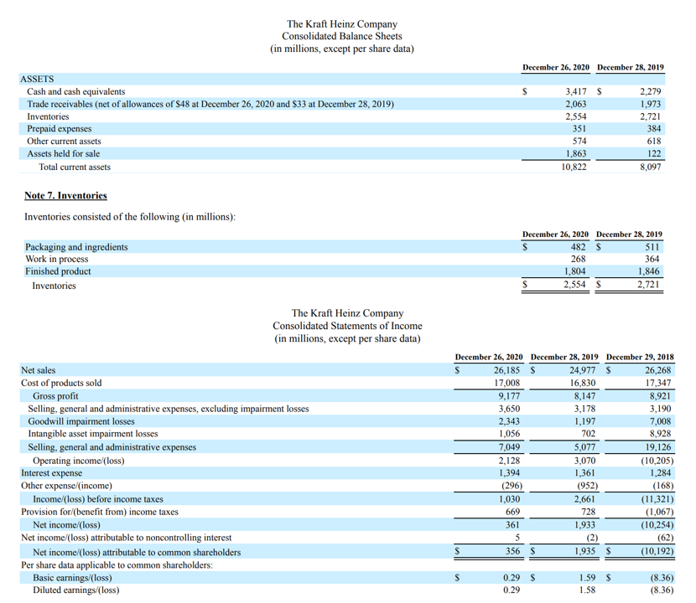Click net income 2020 value 361
Viewport: 696px width, 603px height.
512,525
